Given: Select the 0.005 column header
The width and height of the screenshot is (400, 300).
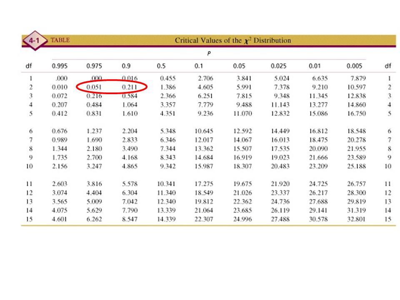Looking at the screenshot, I should [354, 66].
